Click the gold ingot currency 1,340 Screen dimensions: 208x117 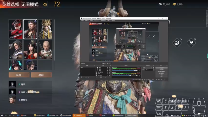pos(178,4)
